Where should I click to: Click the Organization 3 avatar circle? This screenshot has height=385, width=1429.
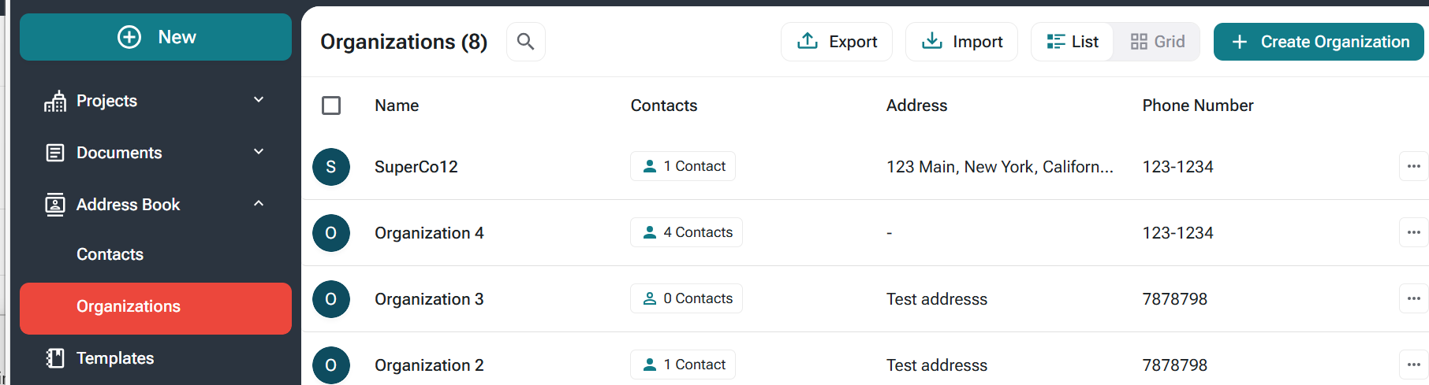[331, 299]
